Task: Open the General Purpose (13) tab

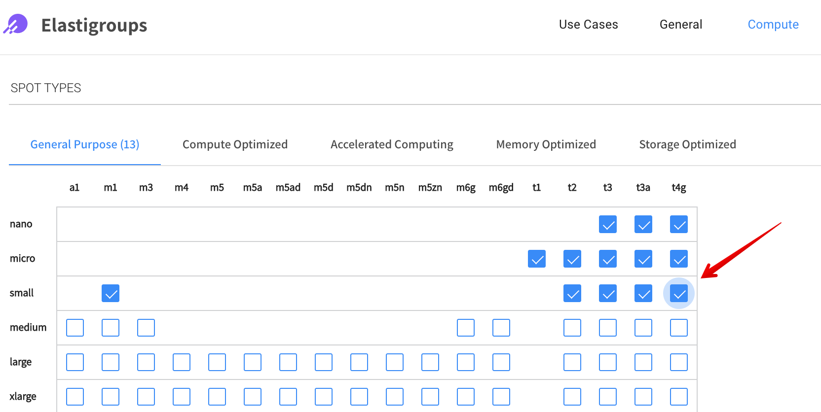Action: pyautogui.click(x=85, y=144)
